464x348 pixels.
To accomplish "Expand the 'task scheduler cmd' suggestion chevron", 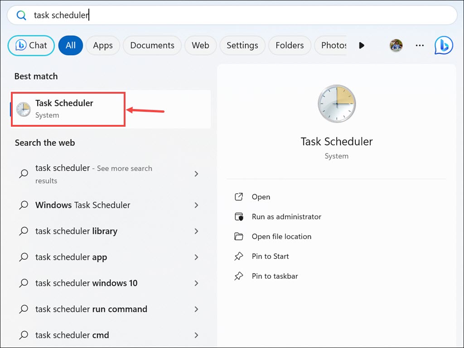I will pos(196,335).
